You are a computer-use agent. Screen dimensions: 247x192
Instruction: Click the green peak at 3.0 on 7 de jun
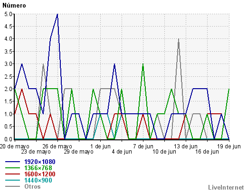(143, 64)
